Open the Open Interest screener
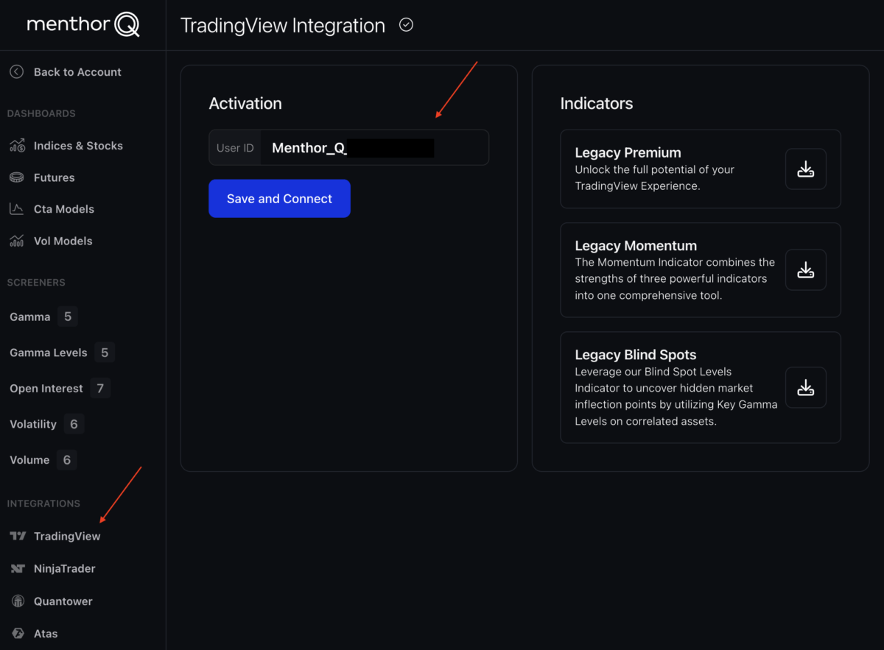Image resolution: width=884 pixels, height=650 pixels. (46, 388)
